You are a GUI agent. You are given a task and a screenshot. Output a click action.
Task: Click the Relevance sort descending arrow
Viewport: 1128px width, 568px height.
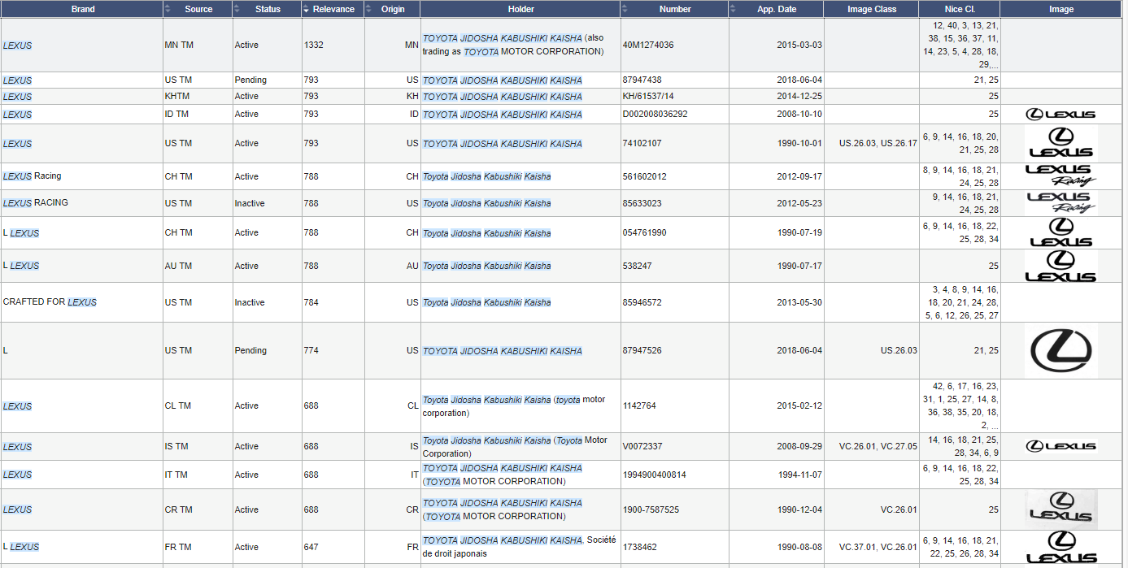point(306,9)
